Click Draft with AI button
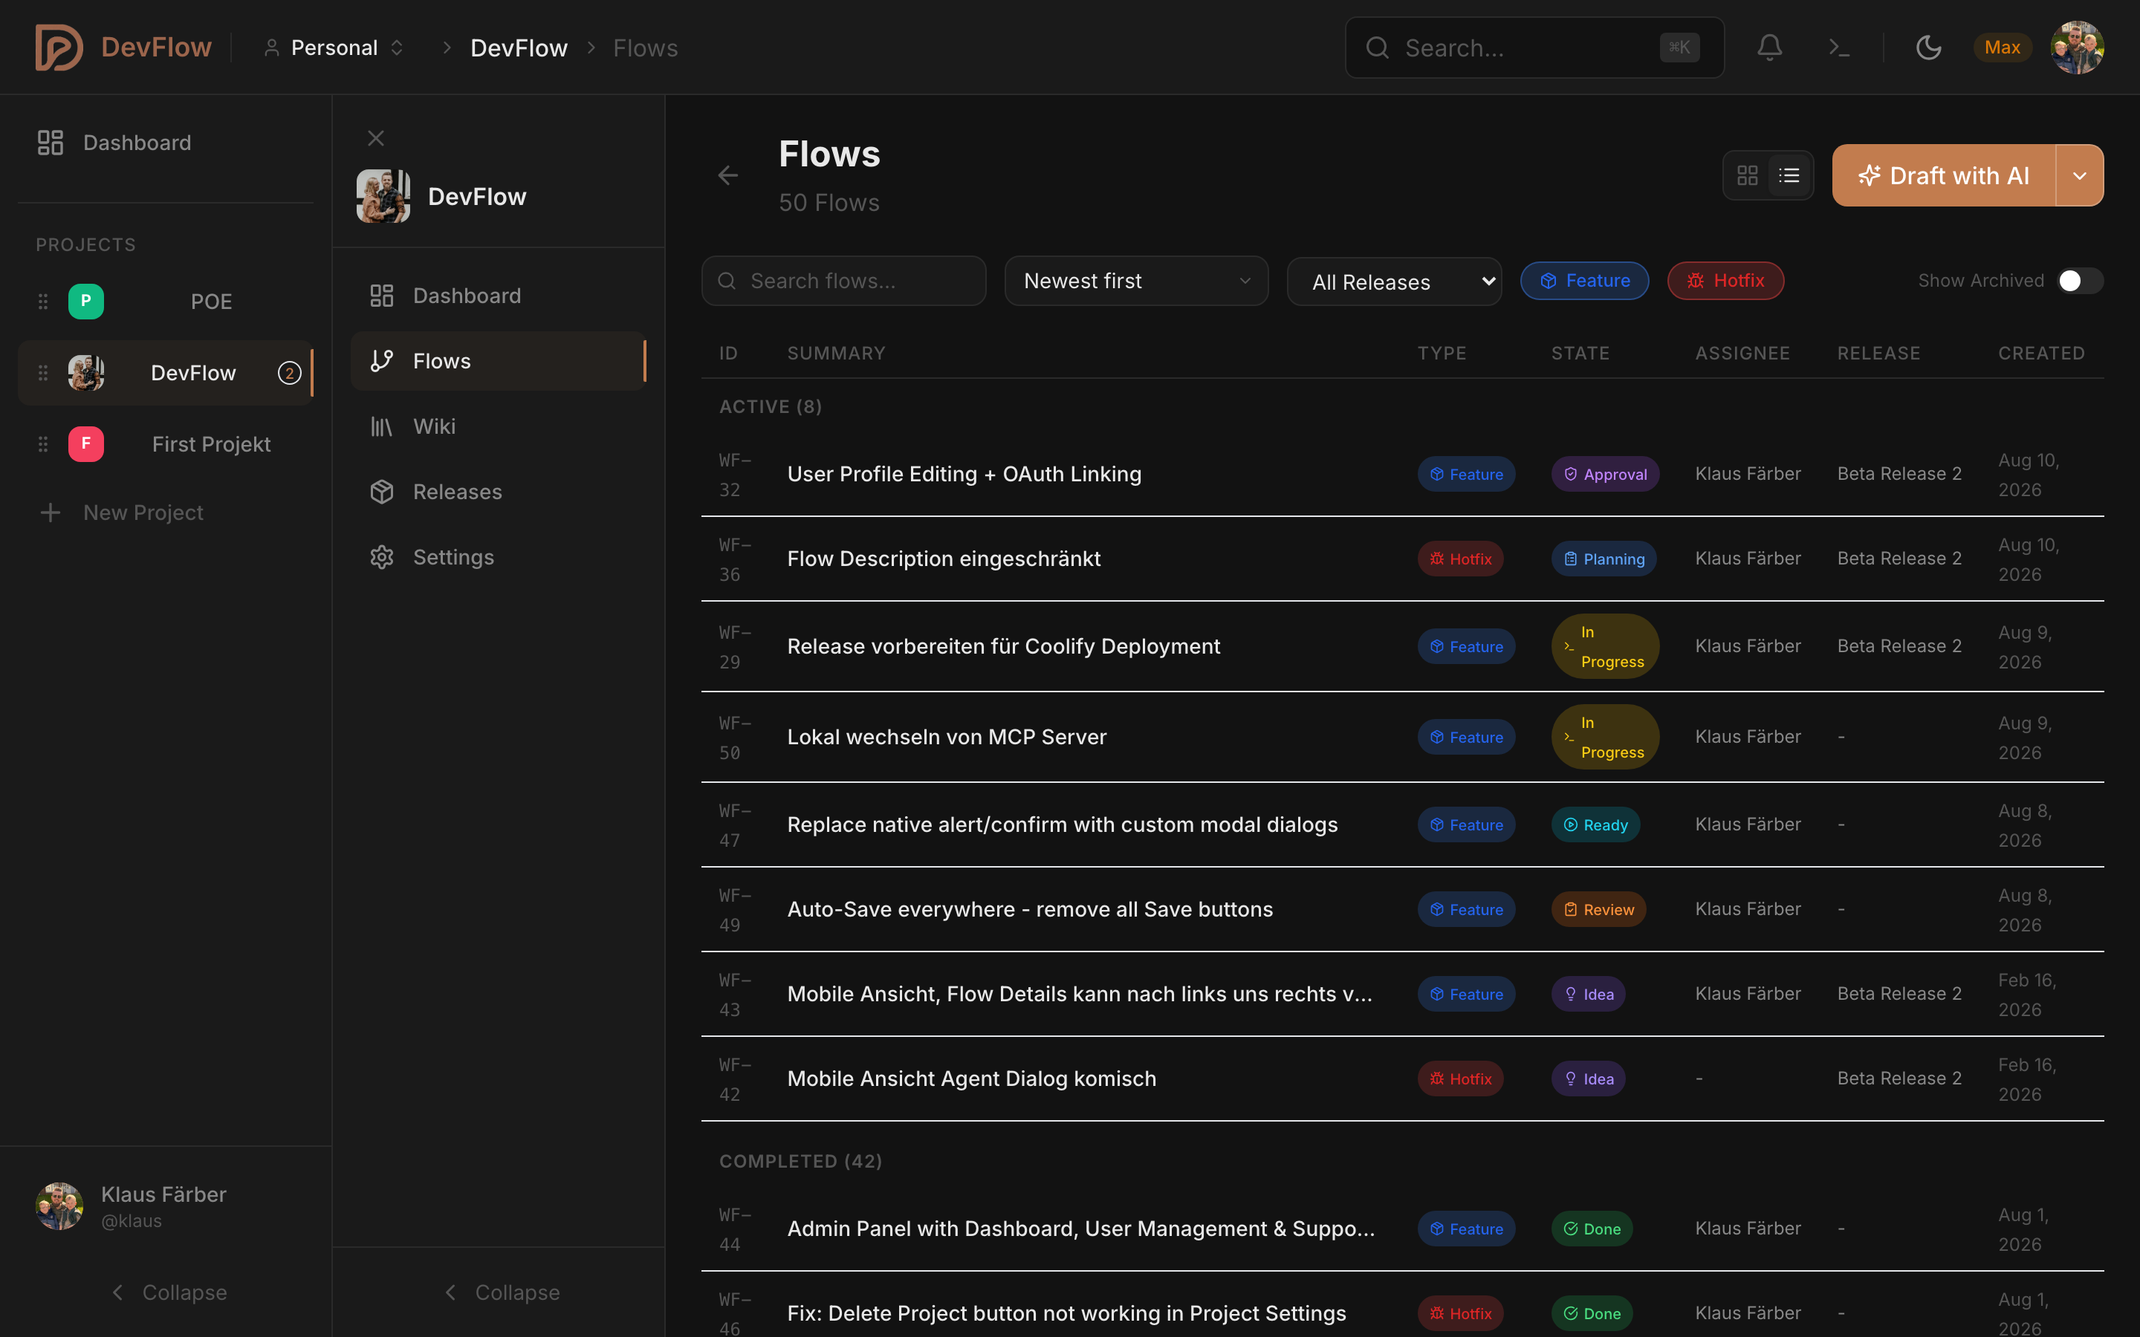 point(1944,175)
